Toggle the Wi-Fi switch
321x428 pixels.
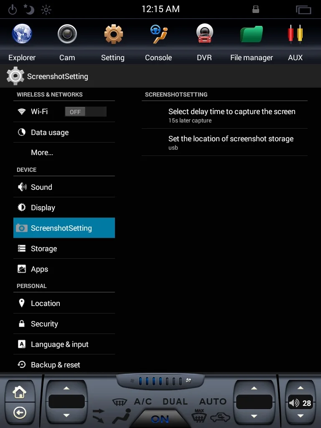click(85, 112)
